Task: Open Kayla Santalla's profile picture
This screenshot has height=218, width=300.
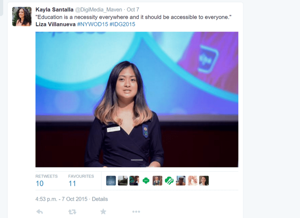Action: tap(22, 16)
